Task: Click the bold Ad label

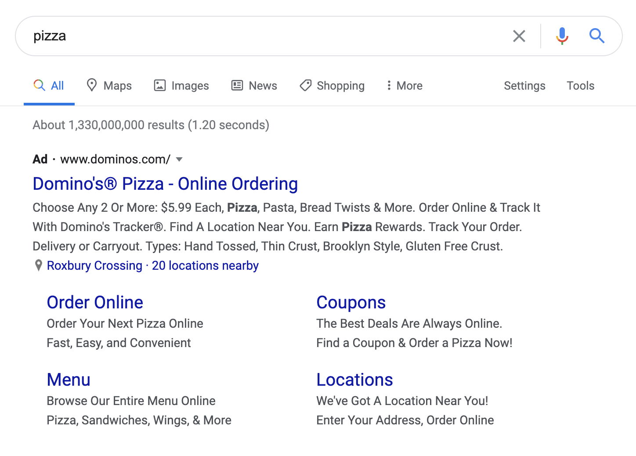Action: [40, 159]
